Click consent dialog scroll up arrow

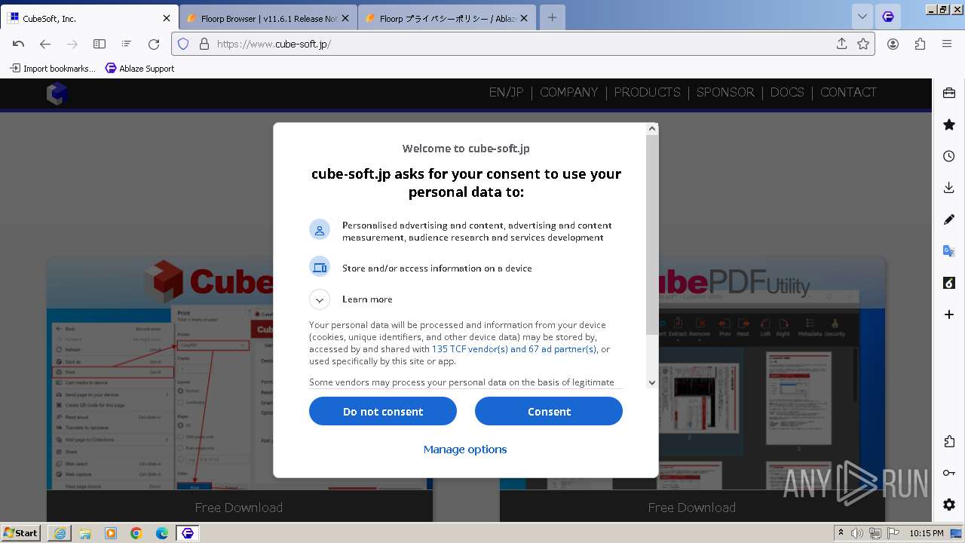point(652,129)
